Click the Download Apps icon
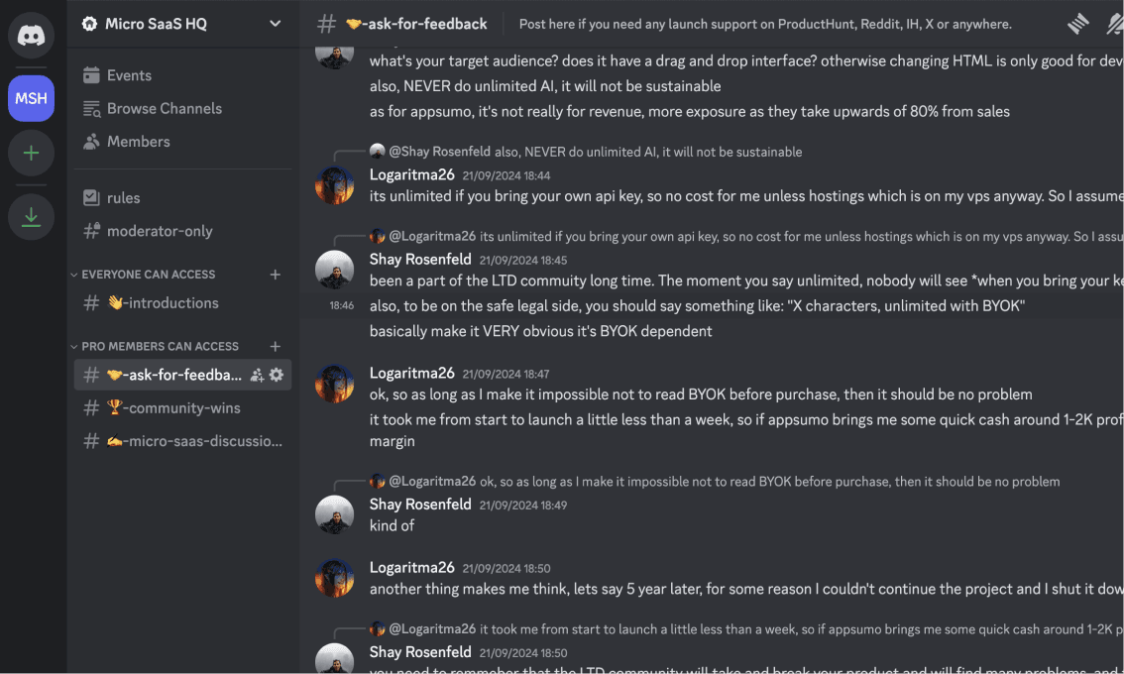Screen dimensions: 1124x674 (31, 216)
